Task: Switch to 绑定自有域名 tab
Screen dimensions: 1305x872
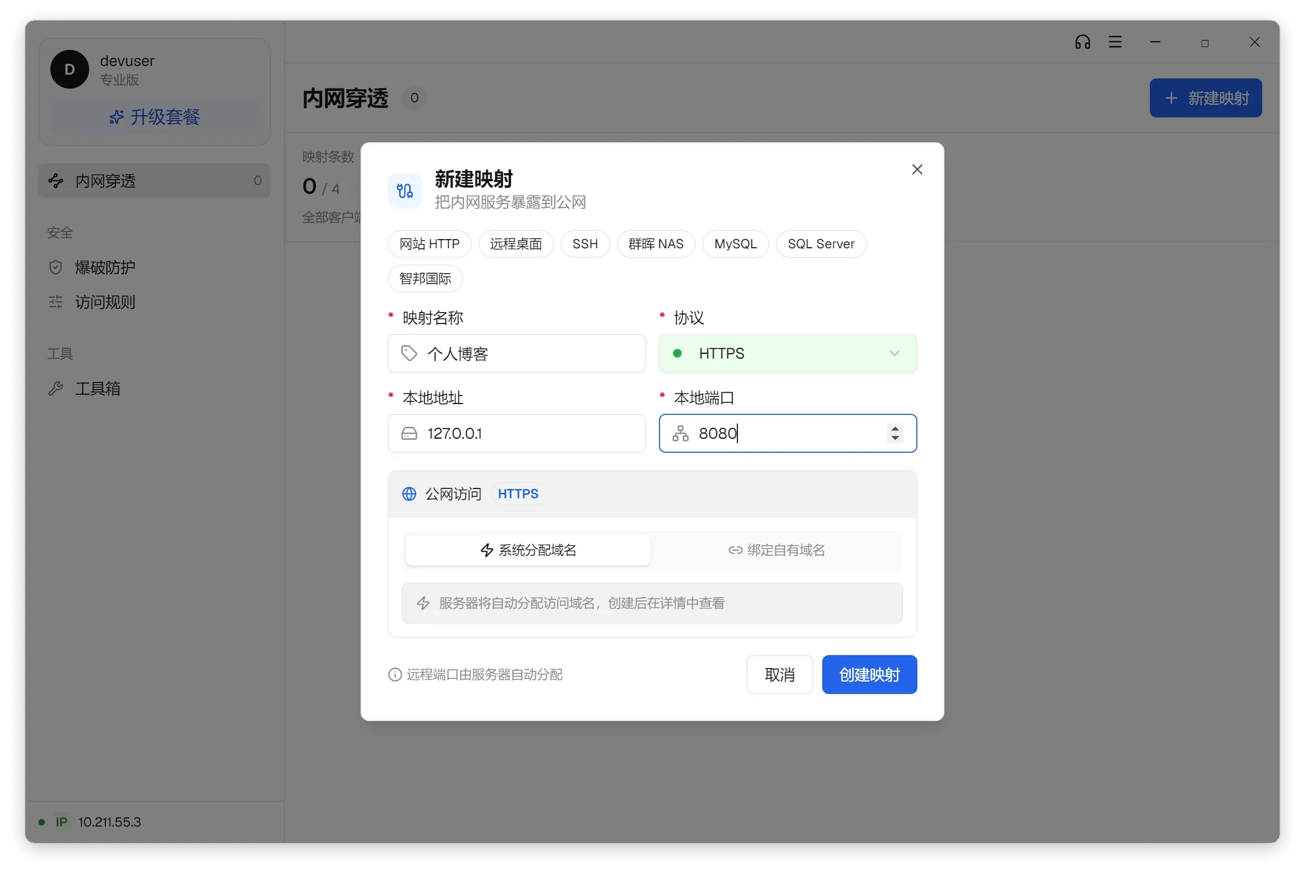Action: tap(776, 550)
